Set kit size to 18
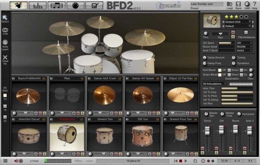260x165 pixels. click(x=5, y=106)
